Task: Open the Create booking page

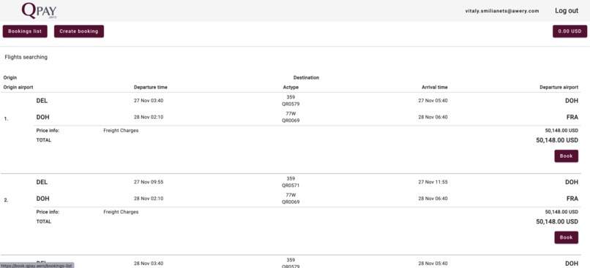Action: (x=78, y=31)
